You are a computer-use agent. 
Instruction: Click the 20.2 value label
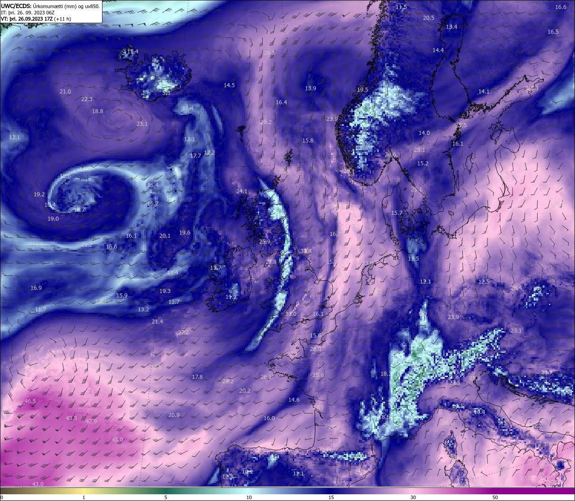[245, 391]
